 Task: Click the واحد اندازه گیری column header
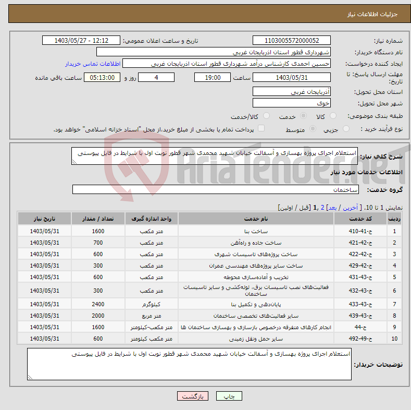tap(151, 219)
